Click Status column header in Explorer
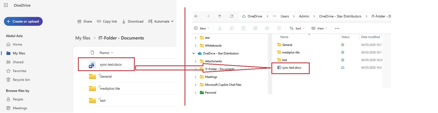Viewport: 438px width, 113px height. pyautogui.click(x=345, y=37)
